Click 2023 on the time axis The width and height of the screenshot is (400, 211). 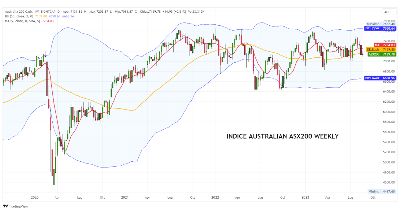[306, 197]
